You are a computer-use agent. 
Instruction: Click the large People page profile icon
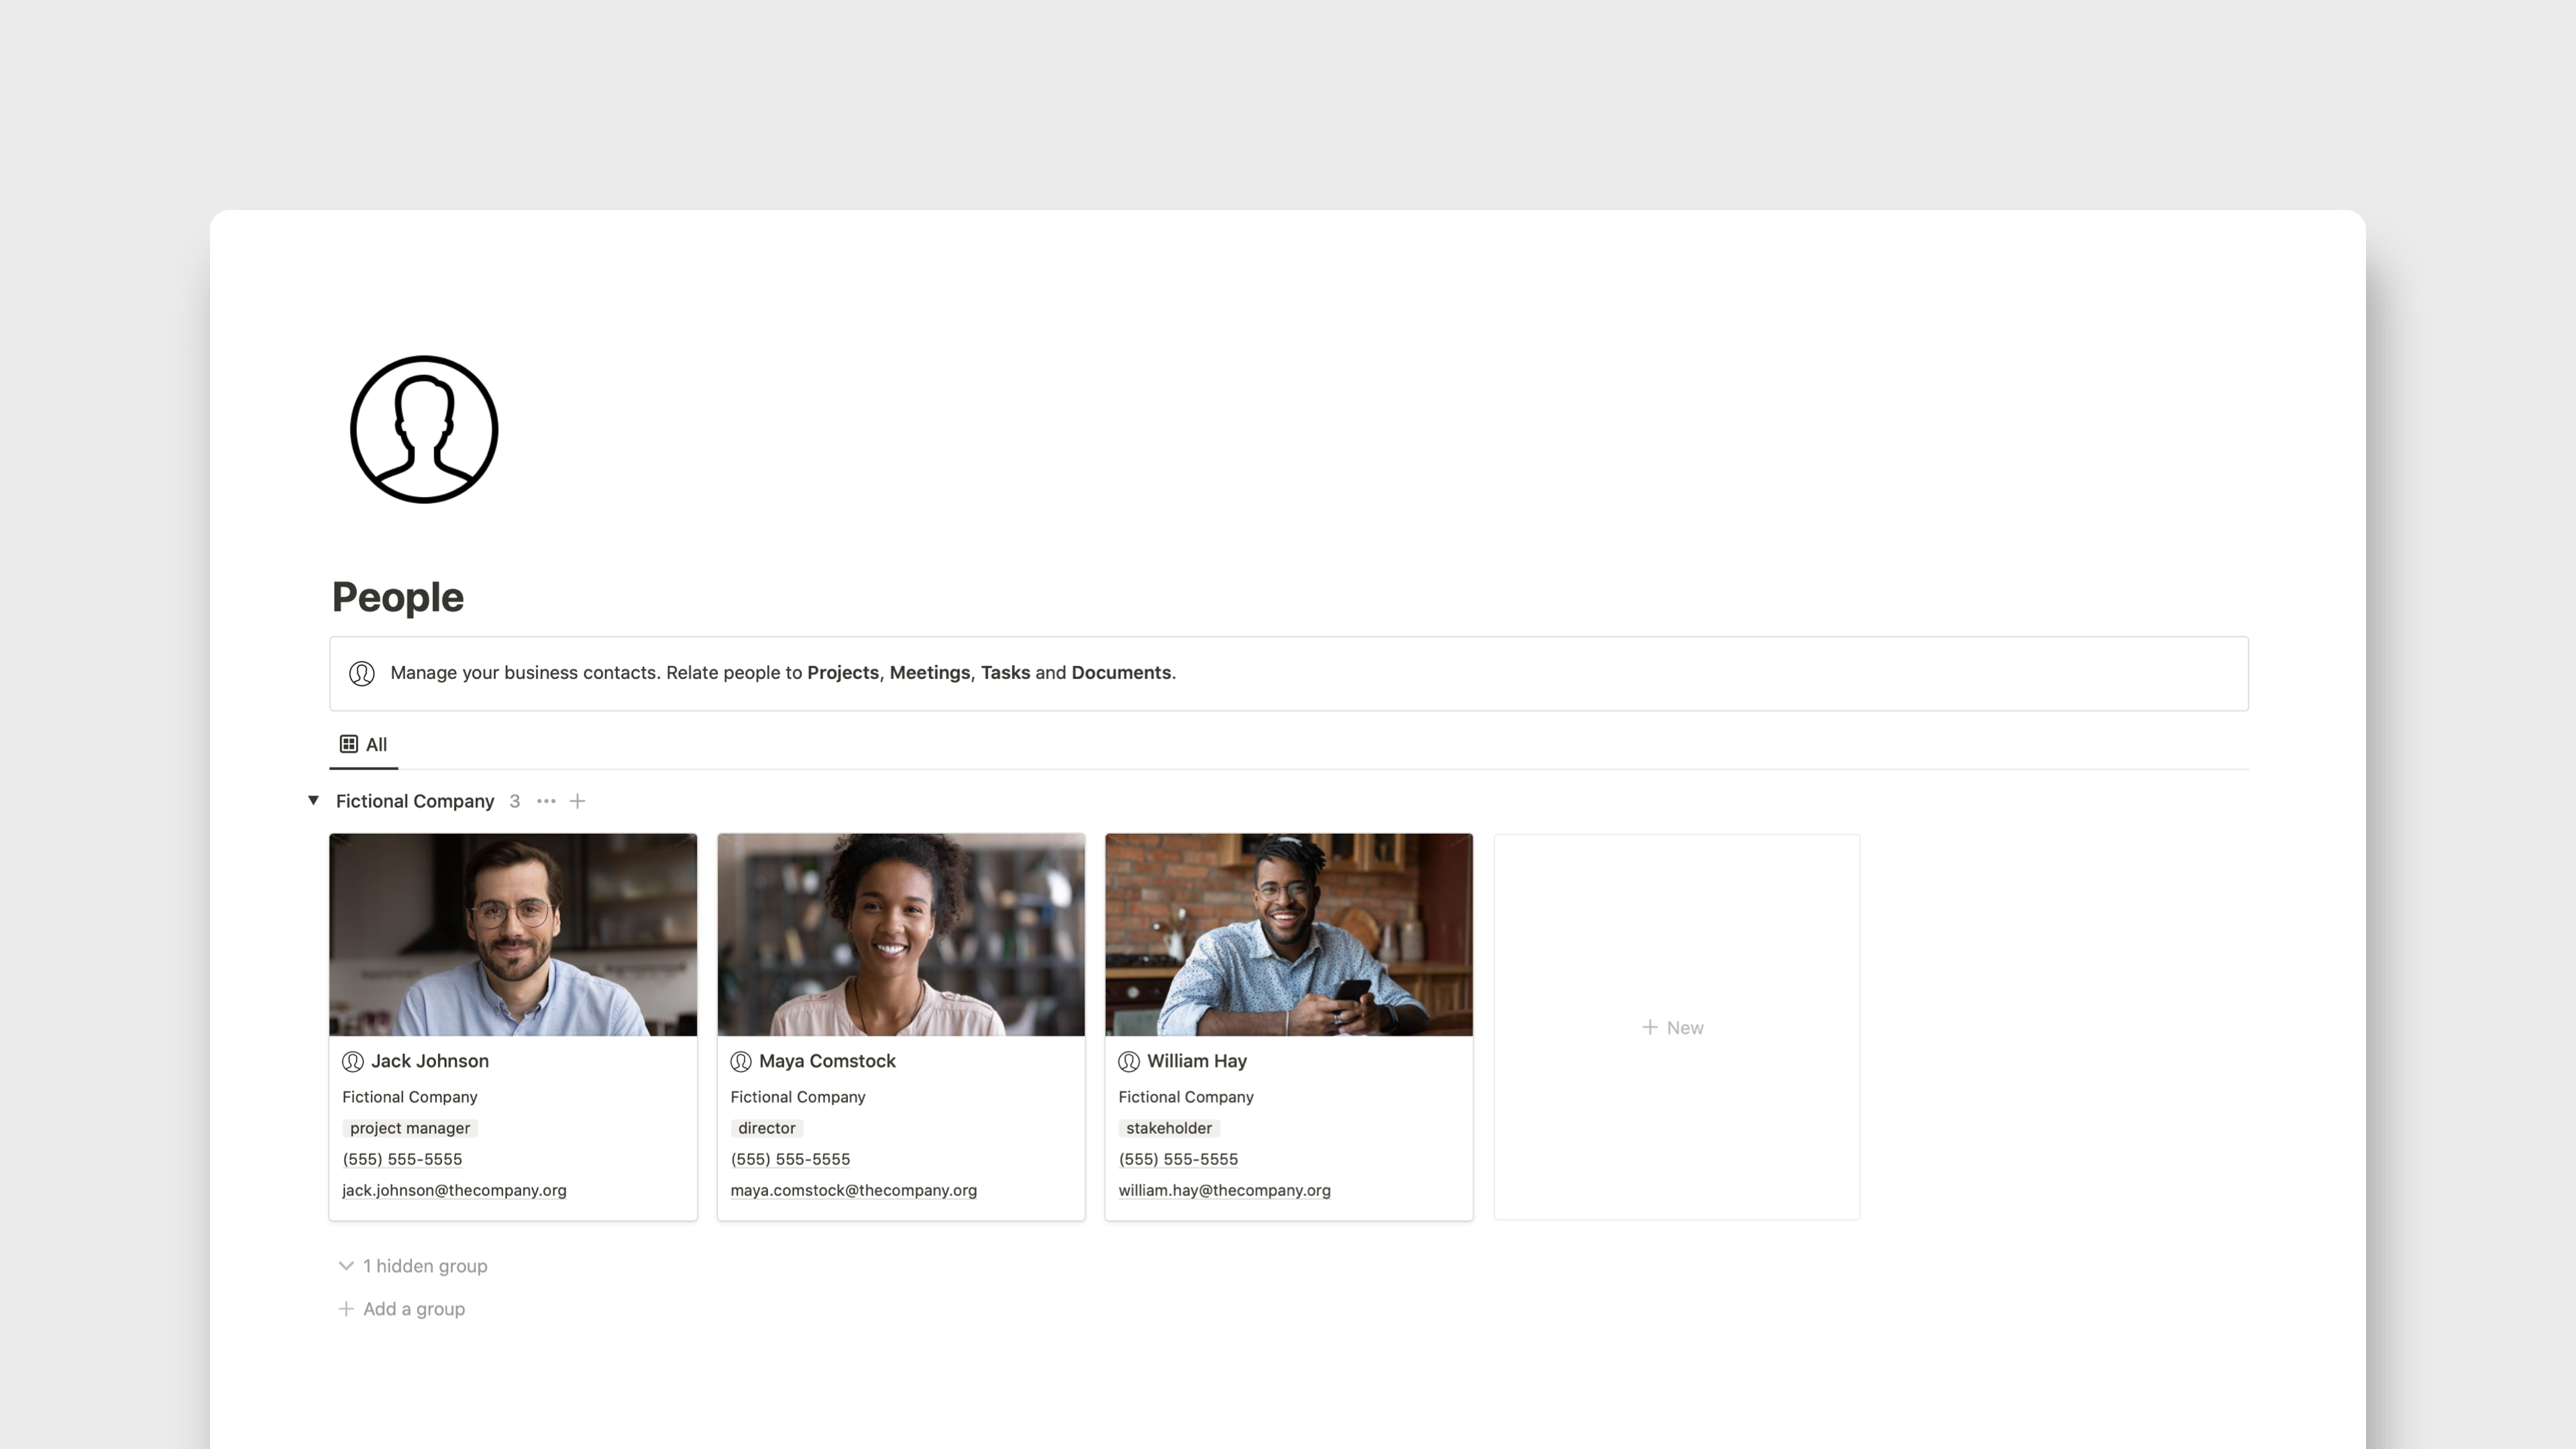(424, 429)
